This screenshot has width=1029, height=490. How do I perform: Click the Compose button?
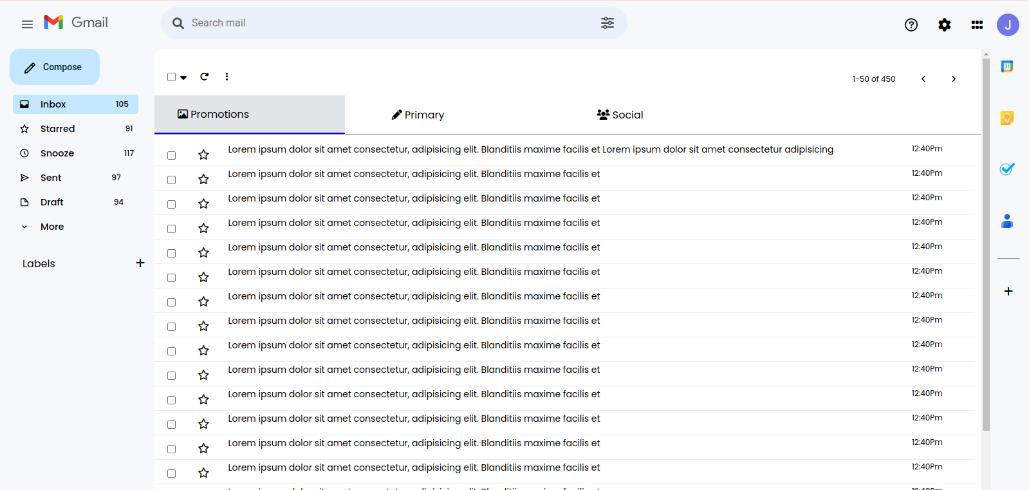[x=55, y=67]
